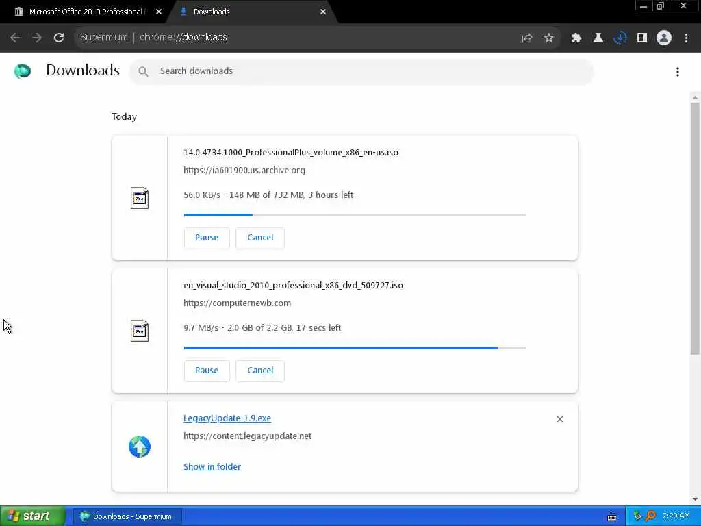Toggle the side panel icon

coord(642,38)
